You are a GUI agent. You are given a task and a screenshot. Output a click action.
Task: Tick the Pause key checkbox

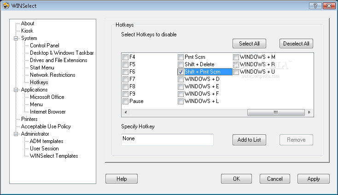tap(125, 101)
